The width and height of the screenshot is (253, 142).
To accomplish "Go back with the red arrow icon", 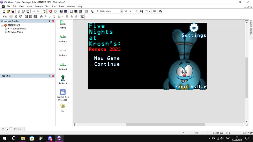I will click(x=51, y=11).
